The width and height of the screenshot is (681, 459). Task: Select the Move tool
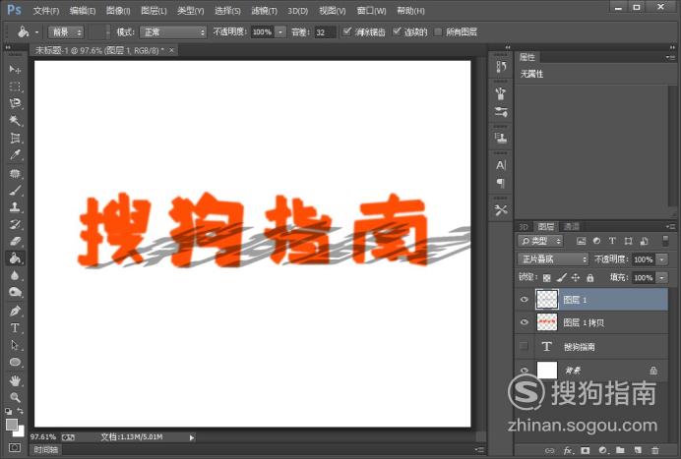(15, 70)
